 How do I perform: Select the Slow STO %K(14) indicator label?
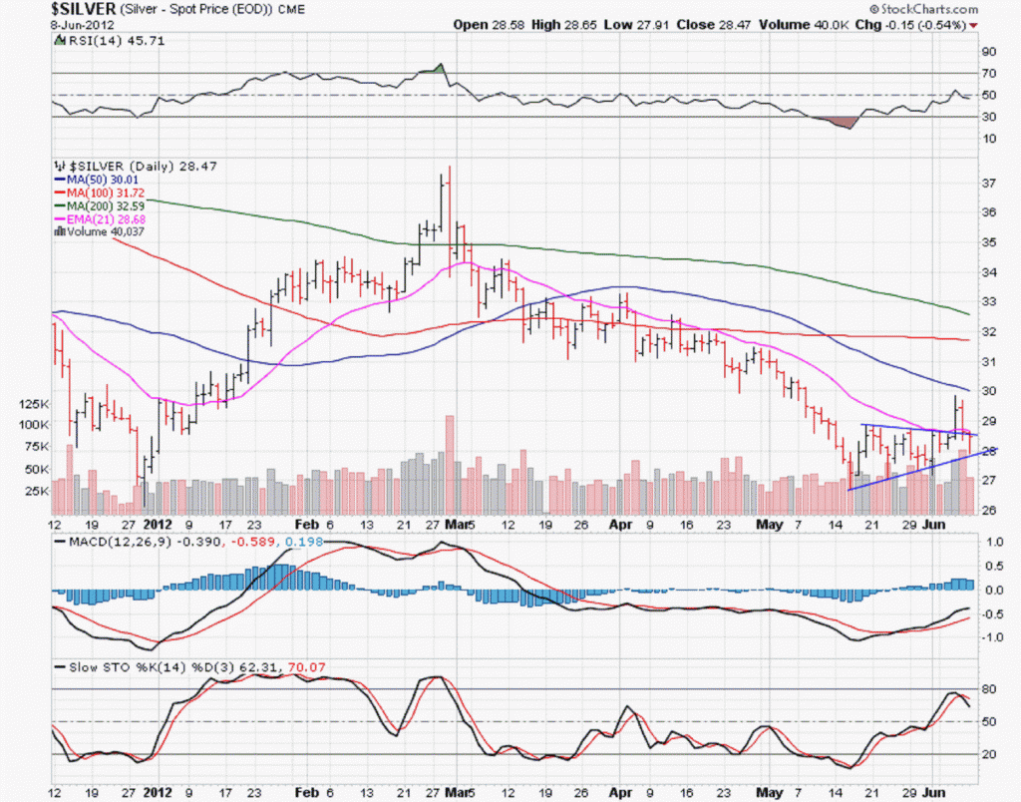(x=130, y=666)
